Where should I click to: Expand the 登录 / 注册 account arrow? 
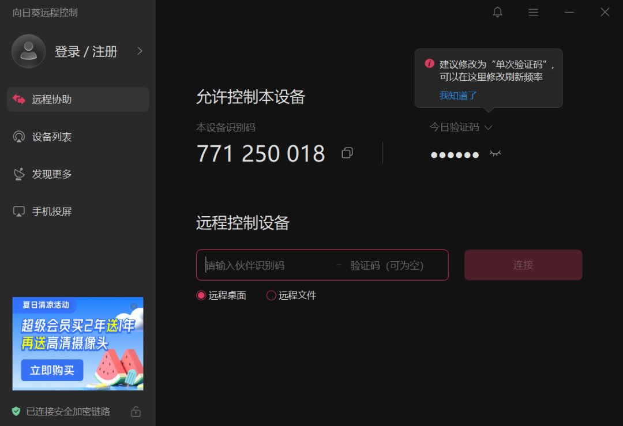[140, 51]
